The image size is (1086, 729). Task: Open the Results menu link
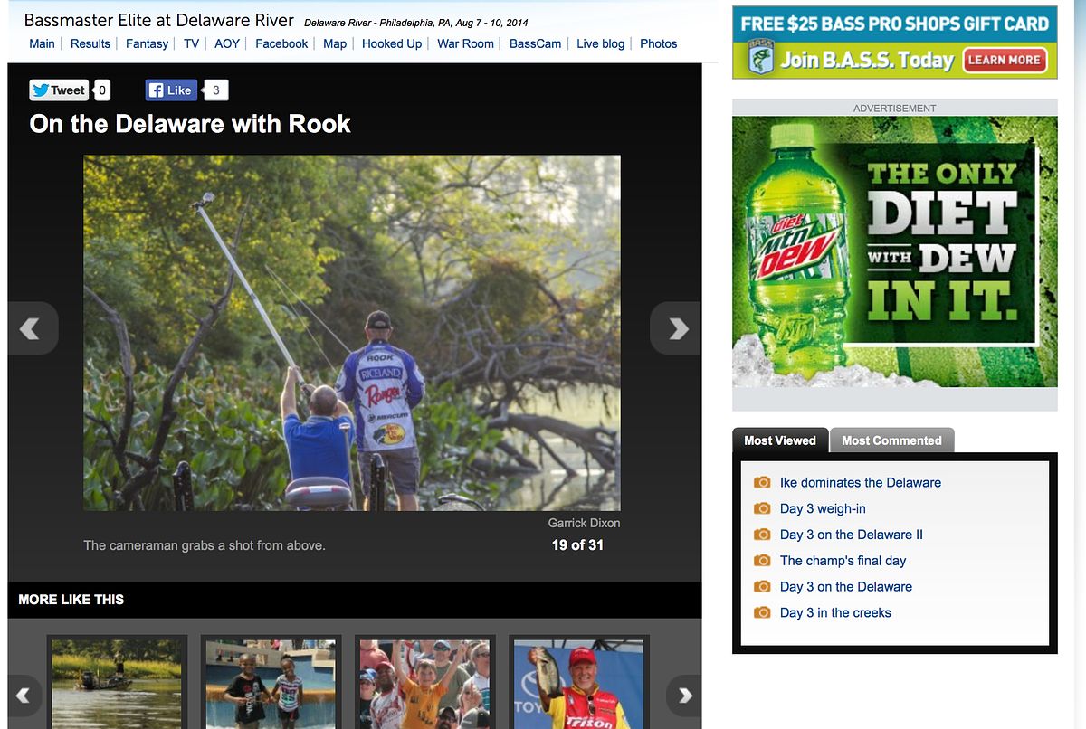[x=90, y=43]
